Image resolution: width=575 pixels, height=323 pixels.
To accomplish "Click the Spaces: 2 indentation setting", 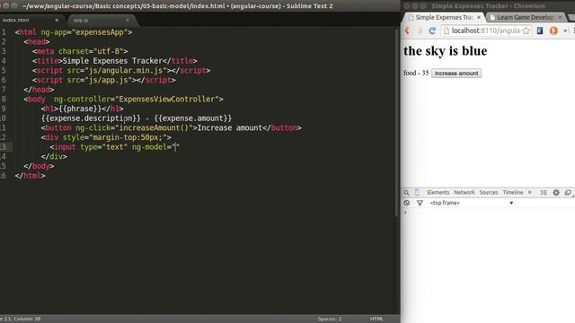I will tap(330, 319).
